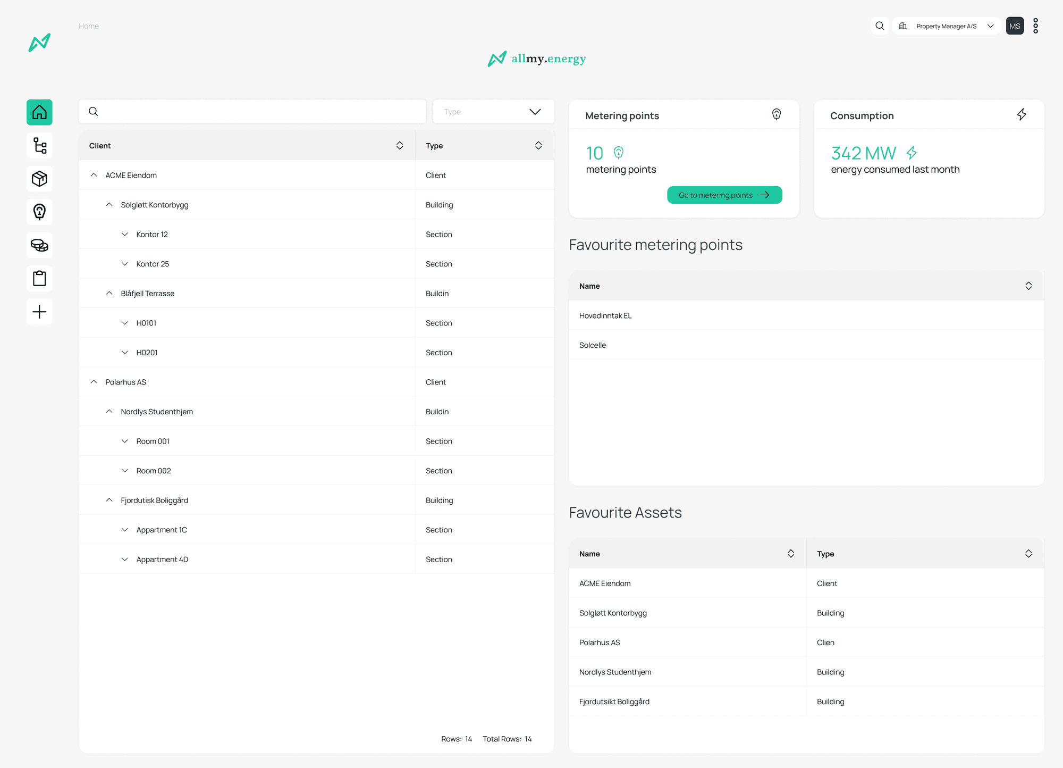Select Polarhus AS in Favourite Assets

click(x=806, y=642)
